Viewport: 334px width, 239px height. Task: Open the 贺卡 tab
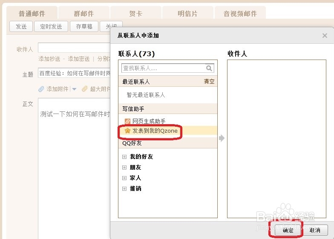click(135, 14)
